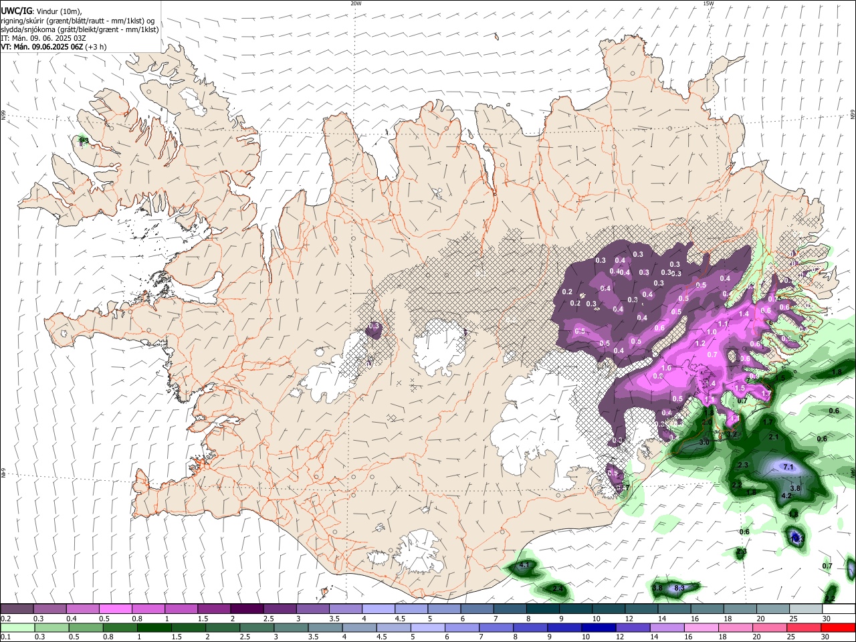856x642 pixels.
Task: Click the 15W longitude label at the top
Action: pyautogui.click(x=708, y=3)
